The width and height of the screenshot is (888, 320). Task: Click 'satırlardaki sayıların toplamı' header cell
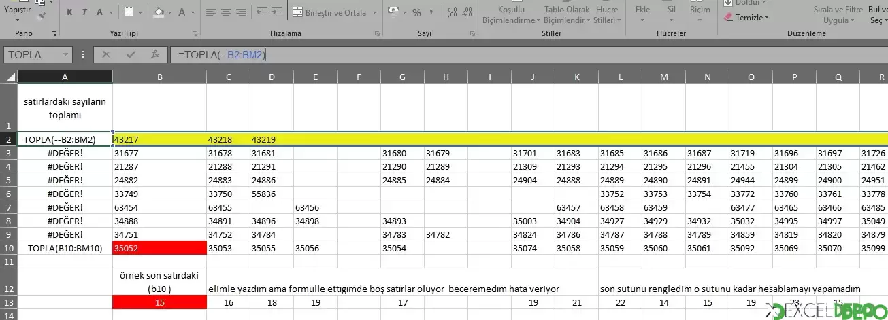click(x=65, y=107)
